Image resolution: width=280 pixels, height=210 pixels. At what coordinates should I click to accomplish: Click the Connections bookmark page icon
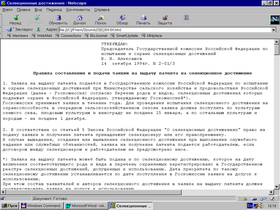[x=57, y=36]
